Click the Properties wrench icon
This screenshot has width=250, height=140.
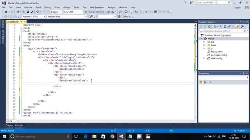[x=243, y=26]
